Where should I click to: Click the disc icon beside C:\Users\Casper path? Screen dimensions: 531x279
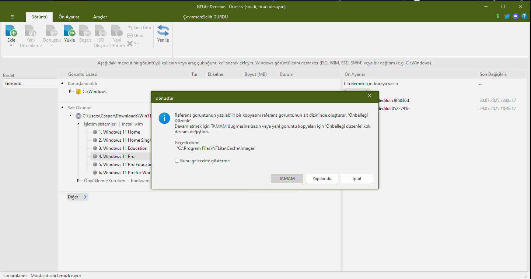click(78, 116)
